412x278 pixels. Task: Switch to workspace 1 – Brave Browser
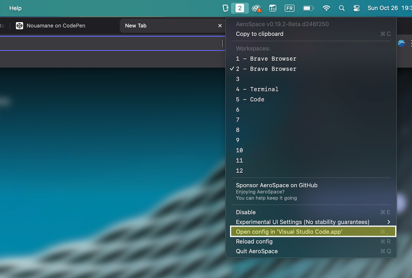pos(266,59)
